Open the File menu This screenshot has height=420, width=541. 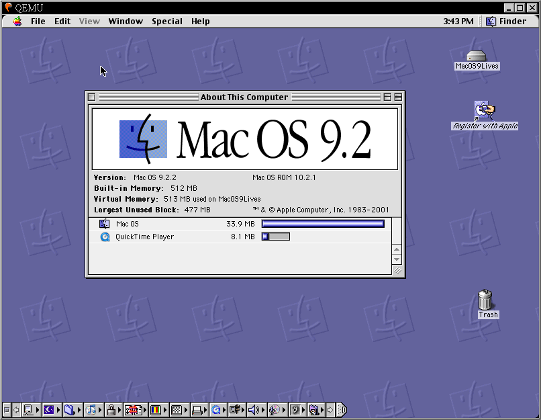coord(38,21)
